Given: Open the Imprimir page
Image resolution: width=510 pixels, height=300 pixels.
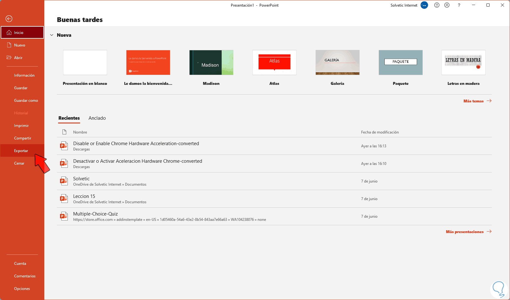Looking at the screenshot, I should [x=22, y=126].
